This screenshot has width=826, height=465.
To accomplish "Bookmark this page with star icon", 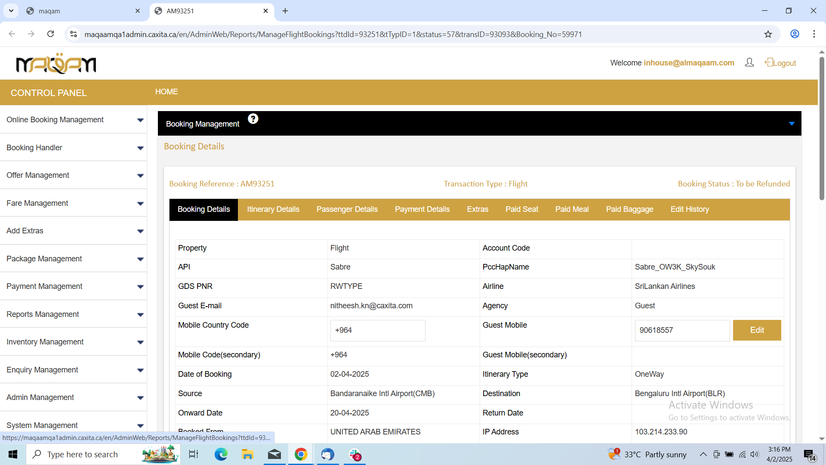I will click(768, 34).
